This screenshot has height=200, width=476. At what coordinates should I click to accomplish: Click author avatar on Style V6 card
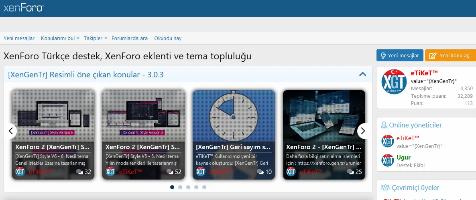point(20,172)
